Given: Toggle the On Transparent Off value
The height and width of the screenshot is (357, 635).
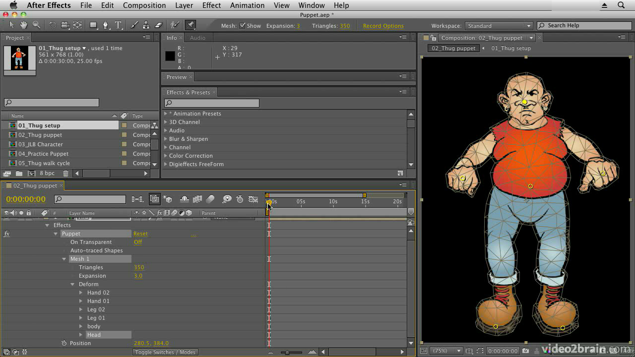Looking at the screenshot, I should [x=138, y=242].
